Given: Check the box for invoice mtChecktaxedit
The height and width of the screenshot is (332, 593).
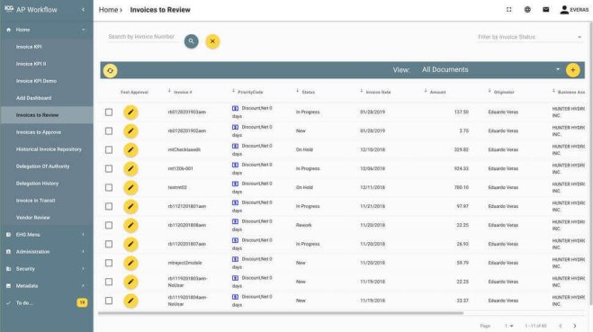Looking at the screenshot, I should [109, 150].
